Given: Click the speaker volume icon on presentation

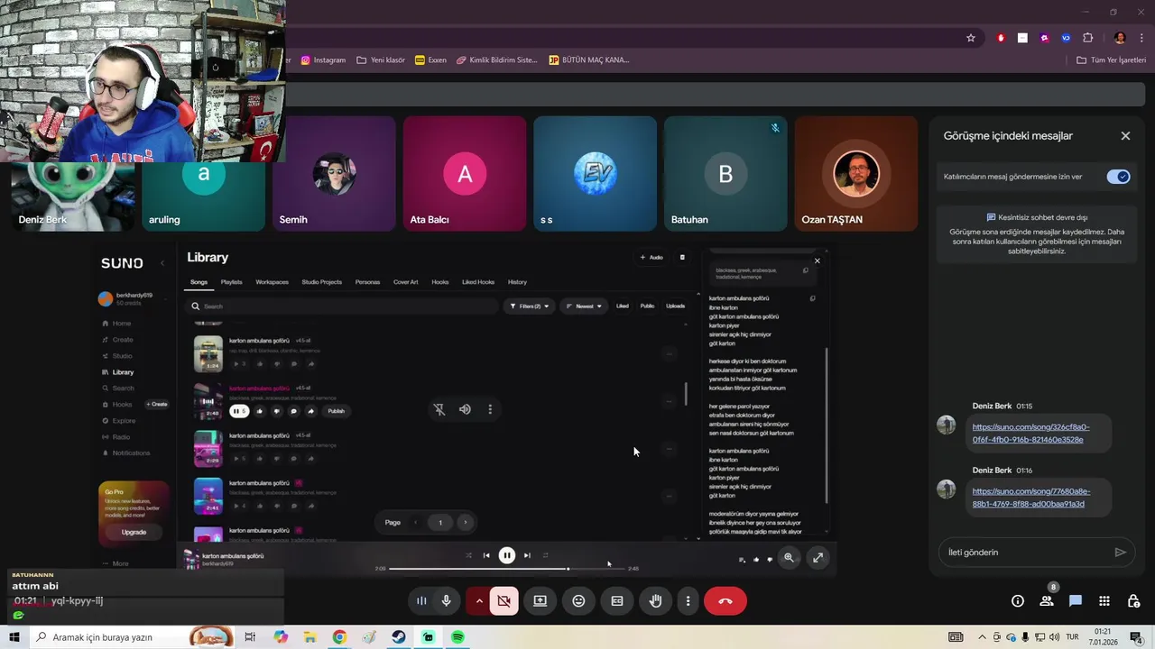Looking at the screenshot, I should click(465, 409).
